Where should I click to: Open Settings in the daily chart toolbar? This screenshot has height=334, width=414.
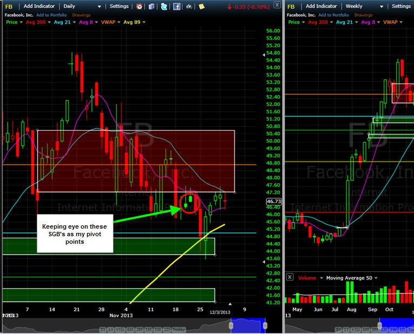119,6
